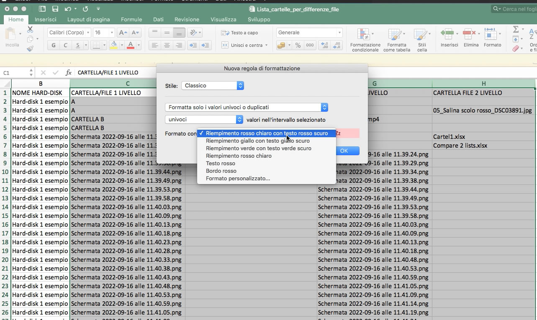The width and height of the screenshot is (537, 320).
Task: Click the Copy icon in the clipboard group
Action: (x=30, y=39)
